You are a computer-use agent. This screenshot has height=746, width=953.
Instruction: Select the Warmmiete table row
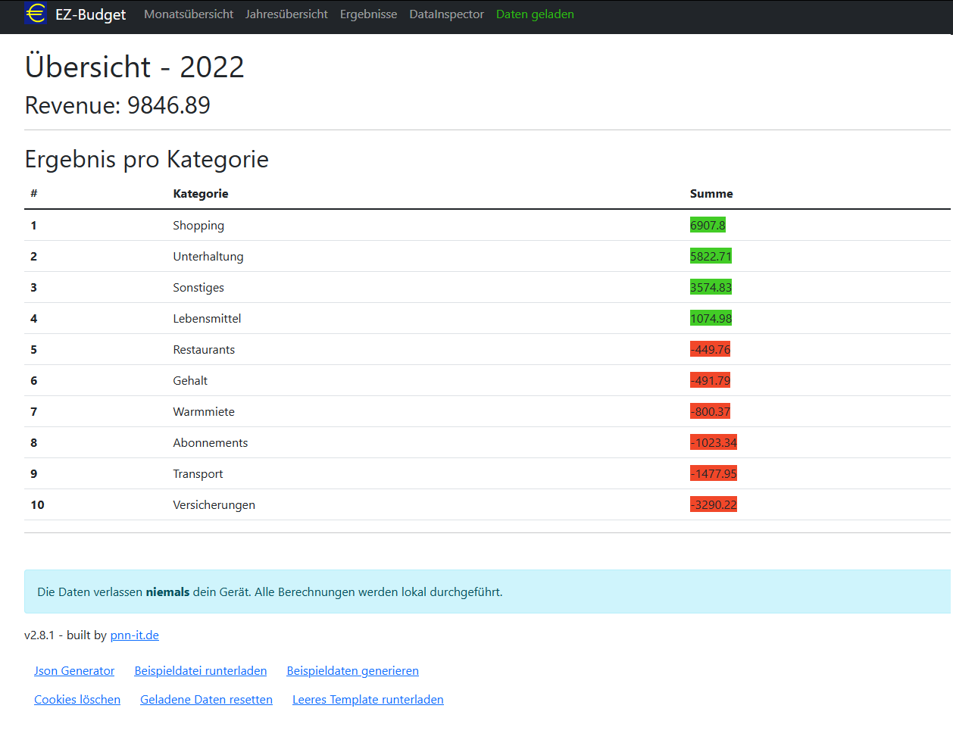pyautogui.click(x=204, y=412)
